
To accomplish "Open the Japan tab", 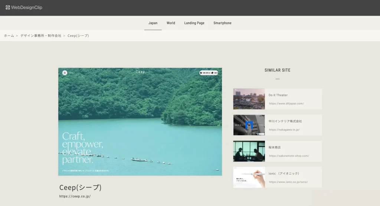I will point(153,23).
